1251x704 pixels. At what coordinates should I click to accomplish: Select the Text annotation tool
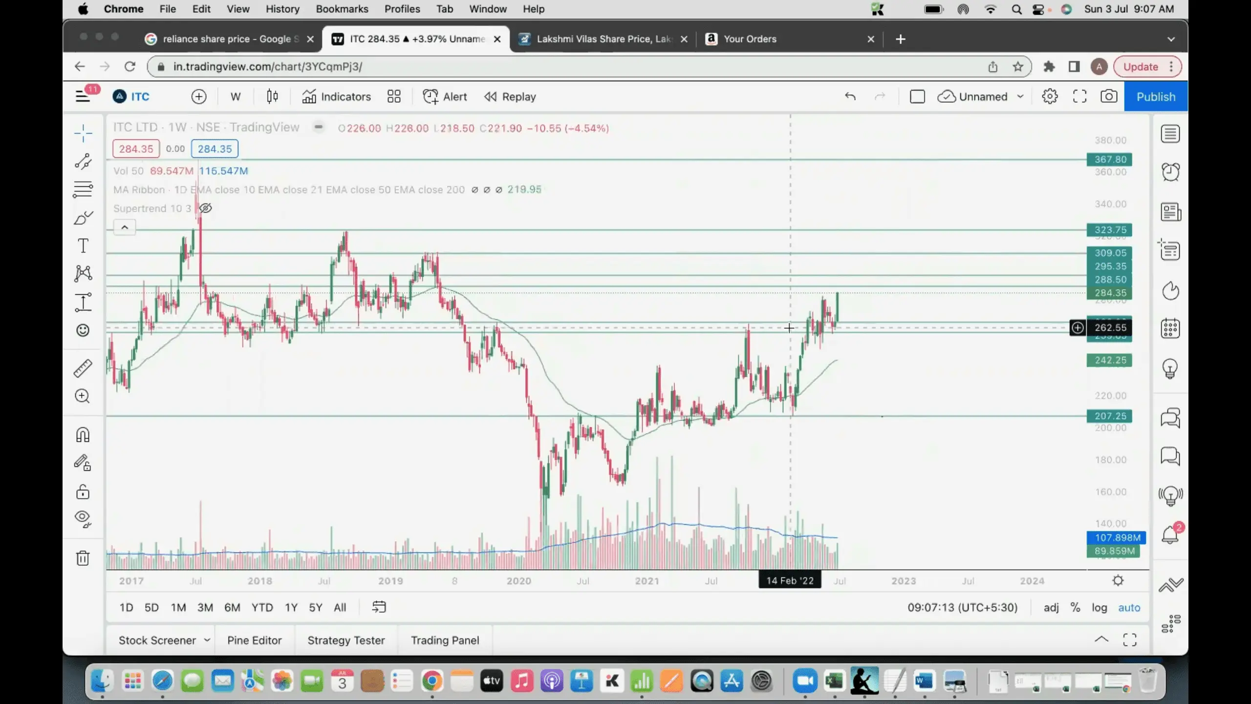[83, 245]
